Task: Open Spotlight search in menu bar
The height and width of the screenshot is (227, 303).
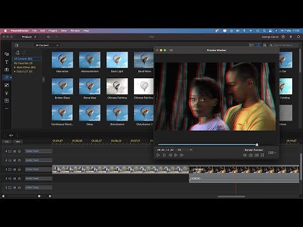Action: point(264,31)
